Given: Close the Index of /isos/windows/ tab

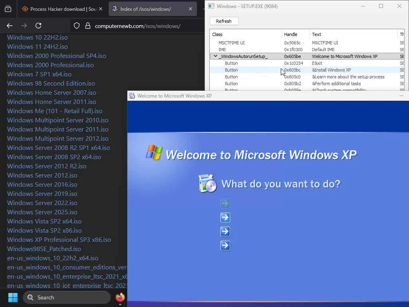Looking at the screenshot, I should click(191, 9).
